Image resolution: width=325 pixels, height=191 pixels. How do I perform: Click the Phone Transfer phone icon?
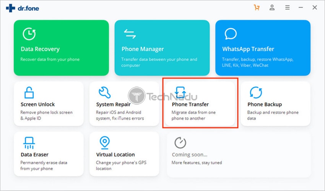180,92
